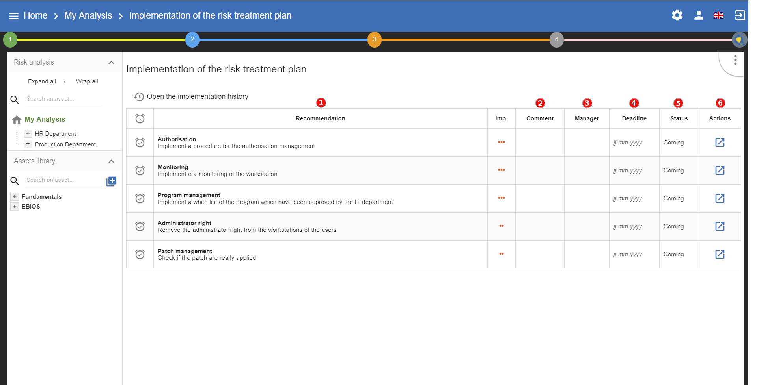Open the three-dot options menu

pos(735,60)
